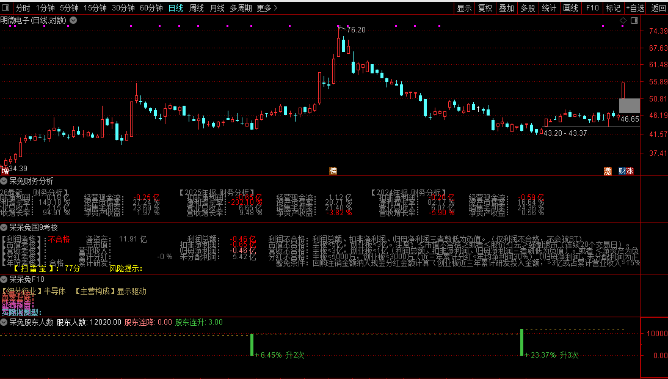Open the dropdown arrow next to 明微电子(日线,对数)
Image resolution: width=668 pixels, height=379 pixels.
click(x=73, y=20)
